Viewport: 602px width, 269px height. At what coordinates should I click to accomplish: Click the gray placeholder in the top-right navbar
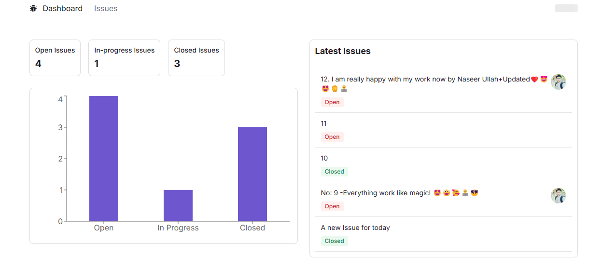566,8
